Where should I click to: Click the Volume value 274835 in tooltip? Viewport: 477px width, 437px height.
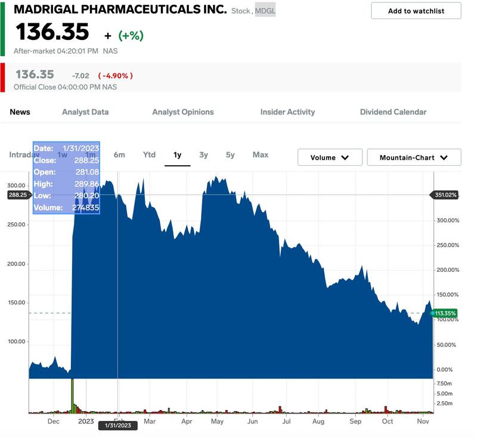click(85, 207)
